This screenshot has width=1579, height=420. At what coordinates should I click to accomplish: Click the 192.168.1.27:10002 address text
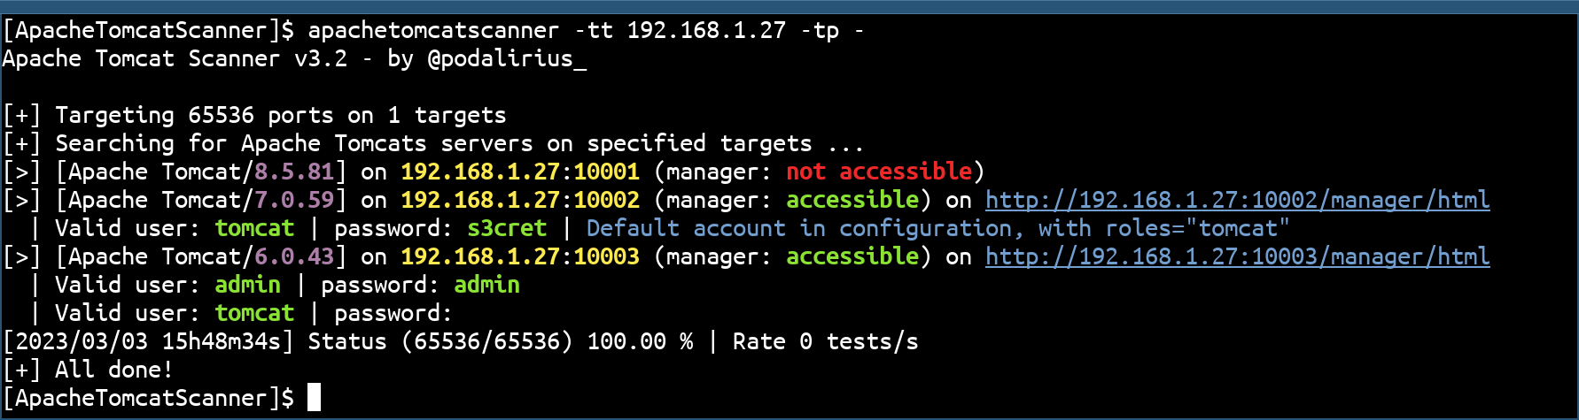point(520,200)
